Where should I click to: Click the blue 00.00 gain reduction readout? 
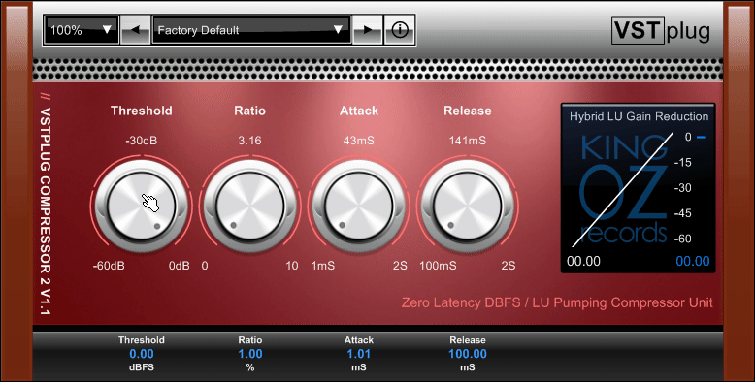693,261
